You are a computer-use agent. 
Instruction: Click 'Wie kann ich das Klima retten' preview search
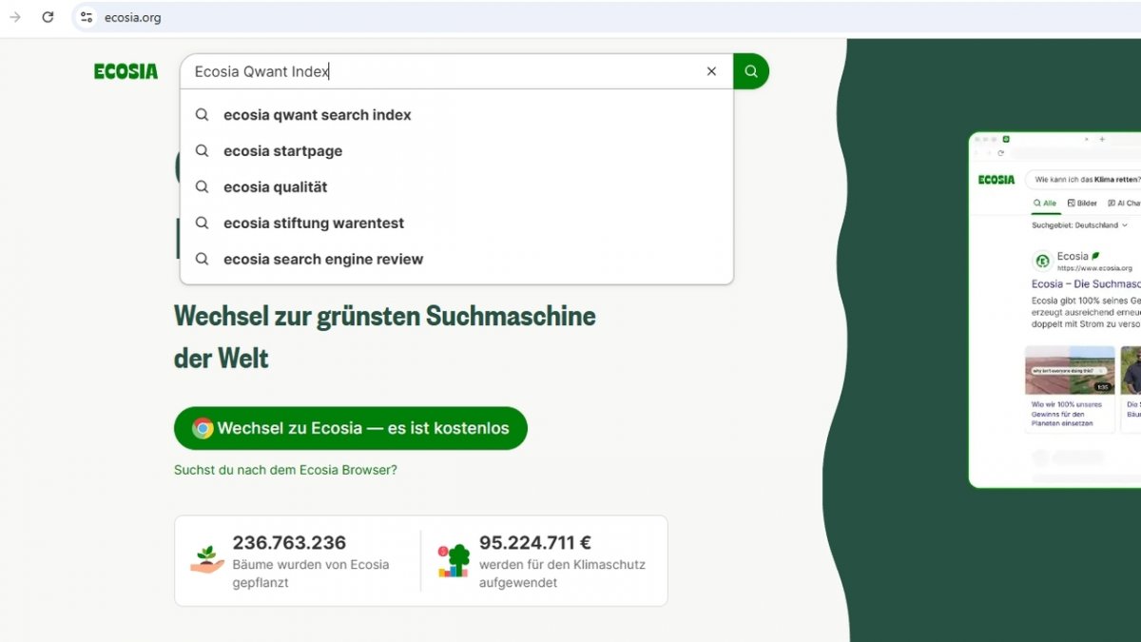point(1084,179)
